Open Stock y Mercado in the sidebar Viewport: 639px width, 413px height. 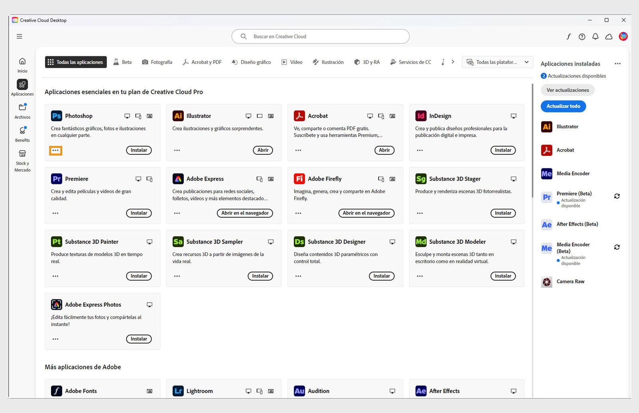click(x=22, y=160)
